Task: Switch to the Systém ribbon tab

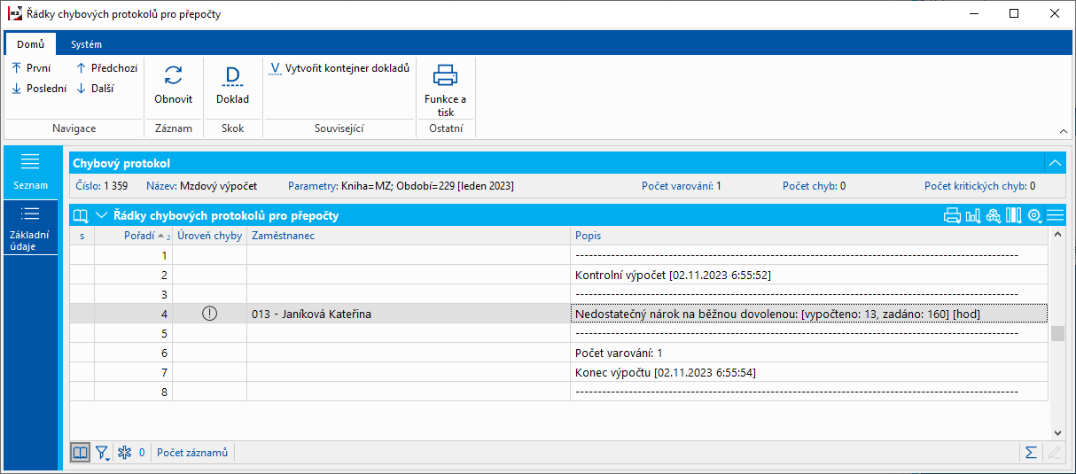Action: (87, 44)
